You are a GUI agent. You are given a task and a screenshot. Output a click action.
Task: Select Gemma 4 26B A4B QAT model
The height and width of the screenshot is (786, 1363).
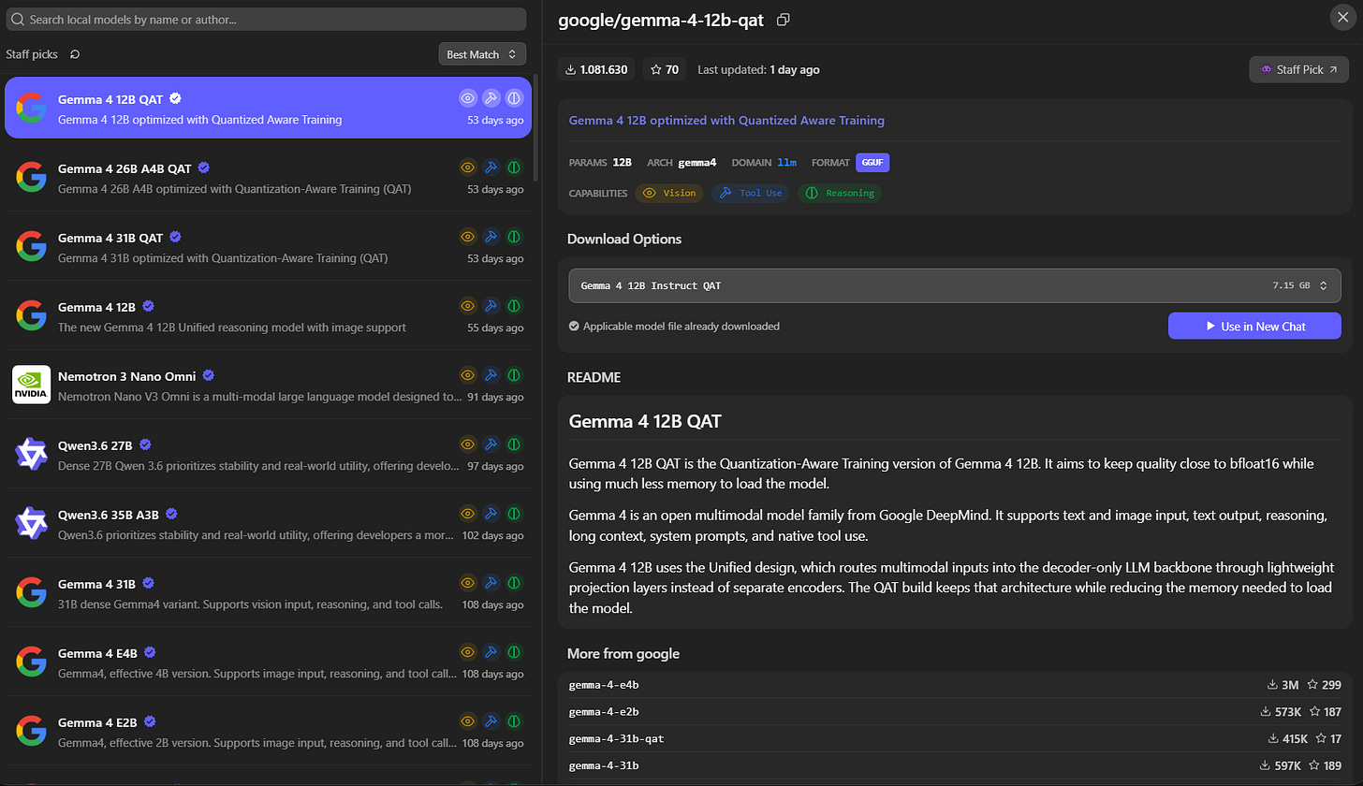click(x=268, y=177)
